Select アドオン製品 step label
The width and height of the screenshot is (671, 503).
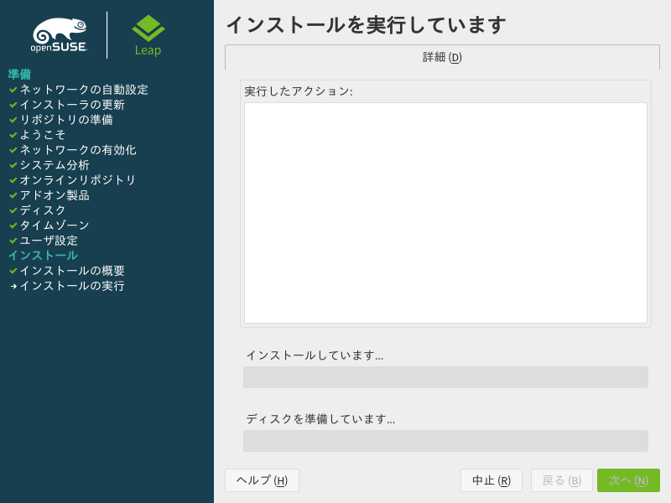[55, 195]
